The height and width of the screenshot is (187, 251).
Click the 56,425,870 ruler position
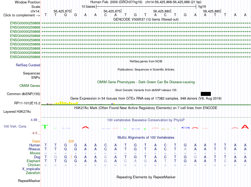[62, 11]
